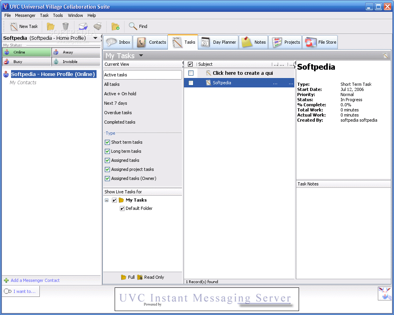Set status to Busy
The height and width of the screenshot is (315, 394).
click(x=26, y=61)
